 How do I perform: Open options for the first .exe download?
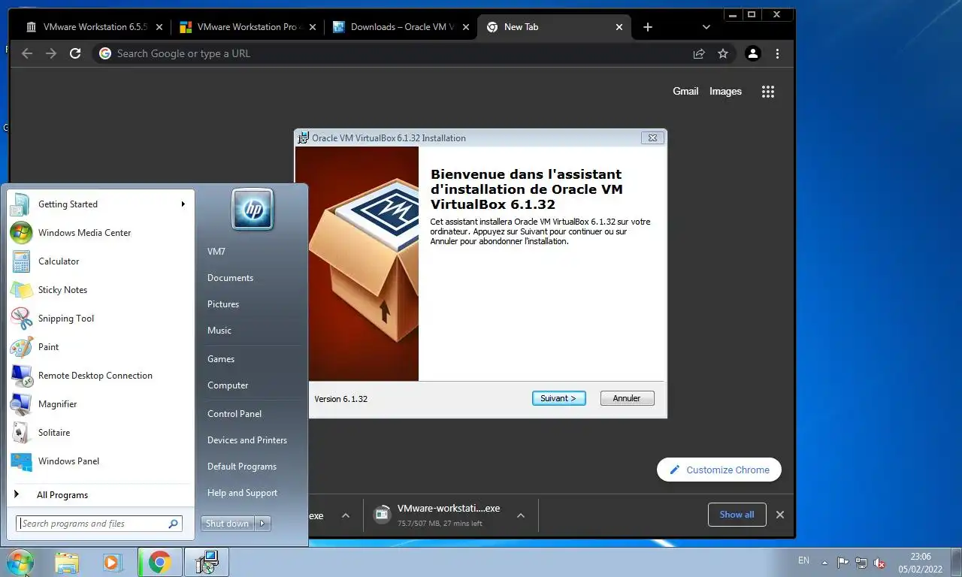[x=346, y=515]
